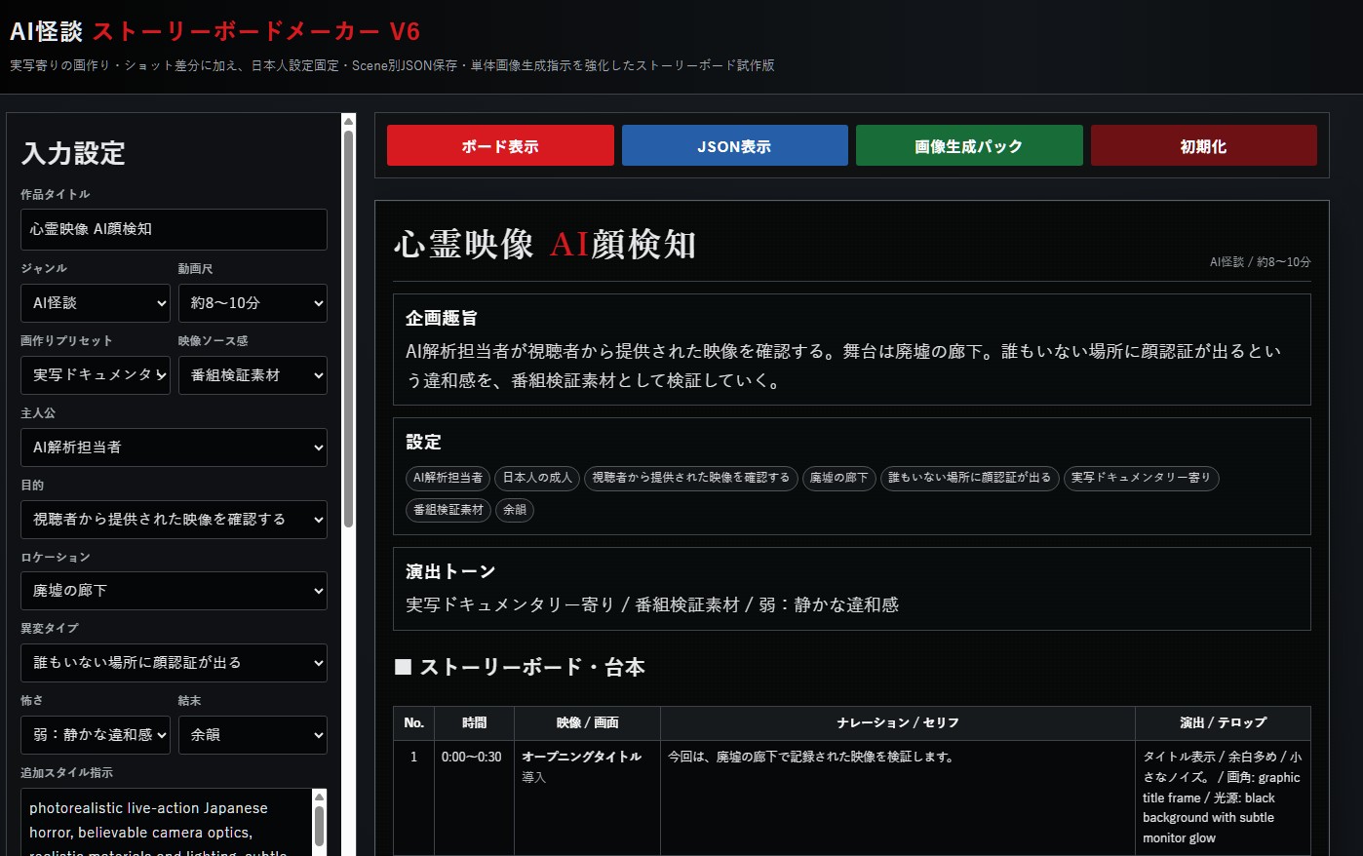
Task: Click the 余韻 tag
Action: click(x=515, y=510)
